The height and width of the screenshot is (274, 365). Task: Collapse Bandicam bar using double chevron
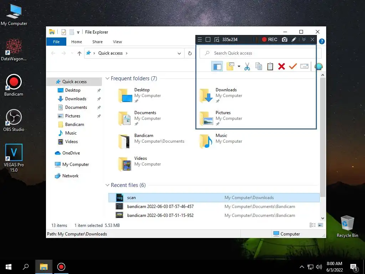[304, 40]
